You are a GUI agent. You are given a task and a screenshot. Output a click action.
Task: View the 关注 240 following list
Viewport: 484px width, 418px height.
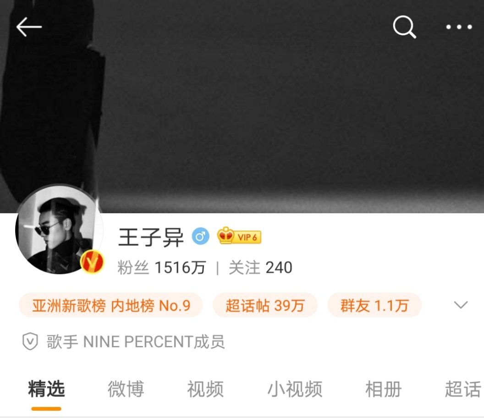tap(260, 267)
